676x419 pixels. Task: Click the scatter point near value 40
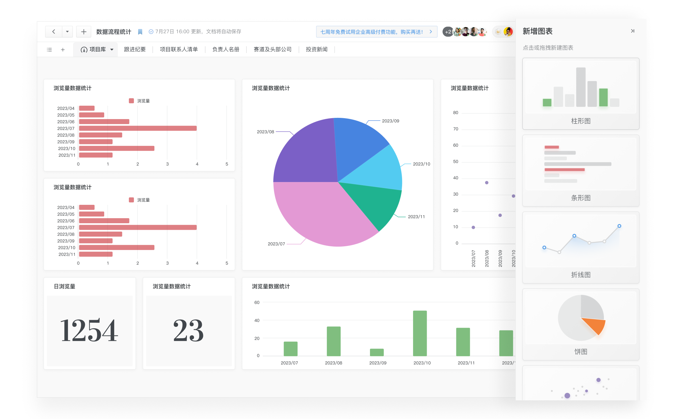click(487, 183)
